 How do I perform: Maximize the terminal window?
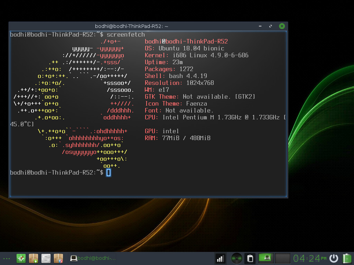[x=270, y=26]
